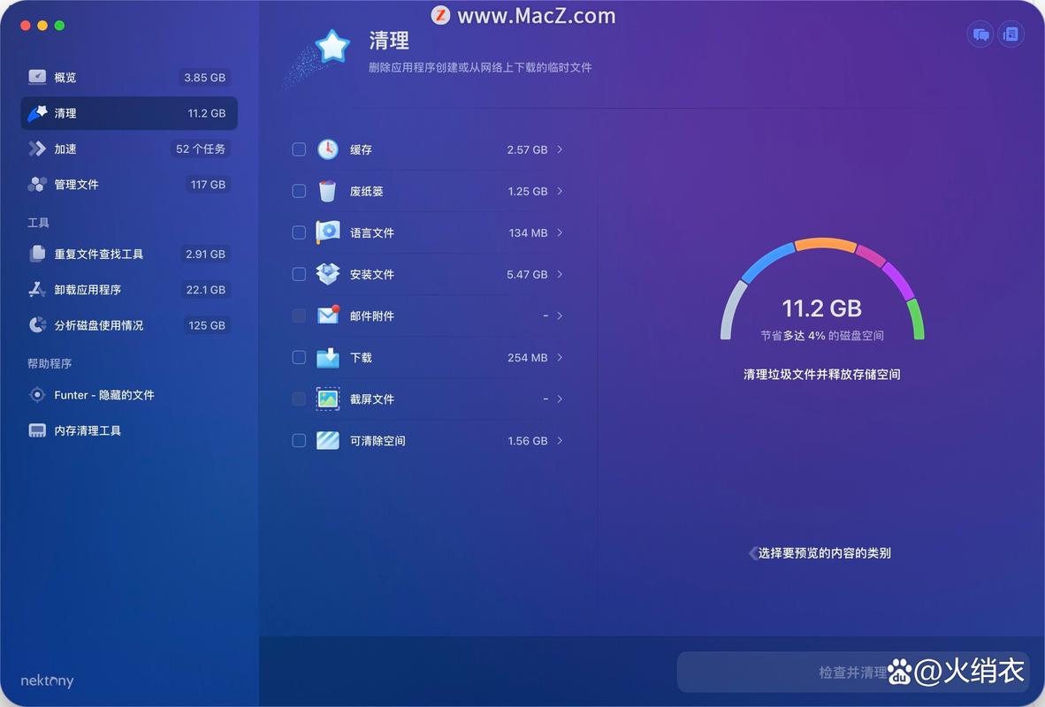1045x707 pixels.
Task: Click the 加速 double-arrow icon
Action: (x=37, y=148)
